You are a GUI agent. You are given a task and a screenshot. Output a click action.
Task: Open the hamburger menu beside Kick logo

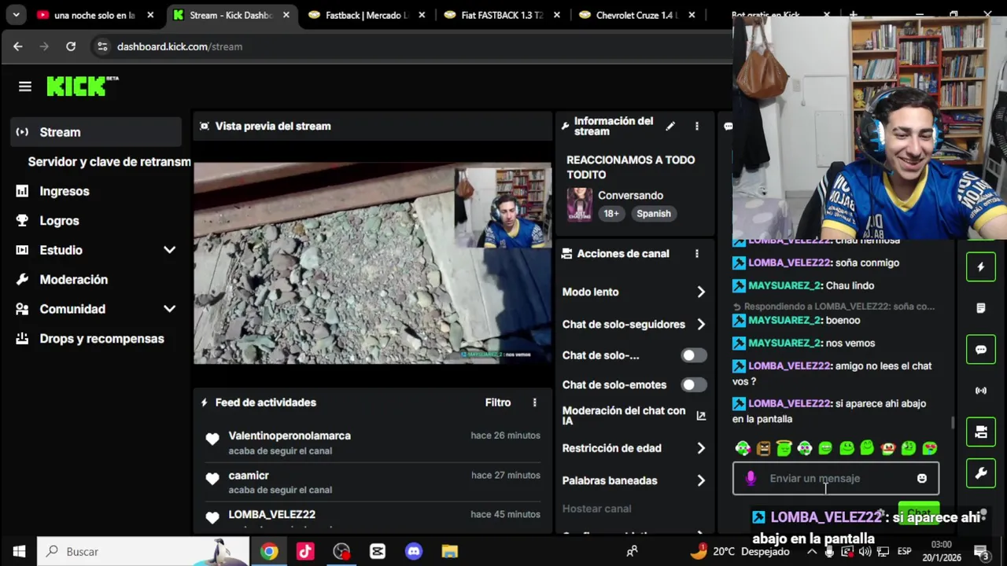coord(25,86)
